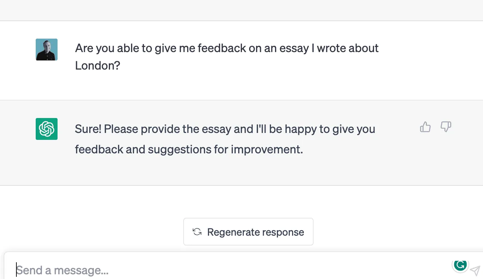Click the reply line starting with Sure!
Image resolution: width=483 pixels, height=279 pixels.
coord(225,129)
